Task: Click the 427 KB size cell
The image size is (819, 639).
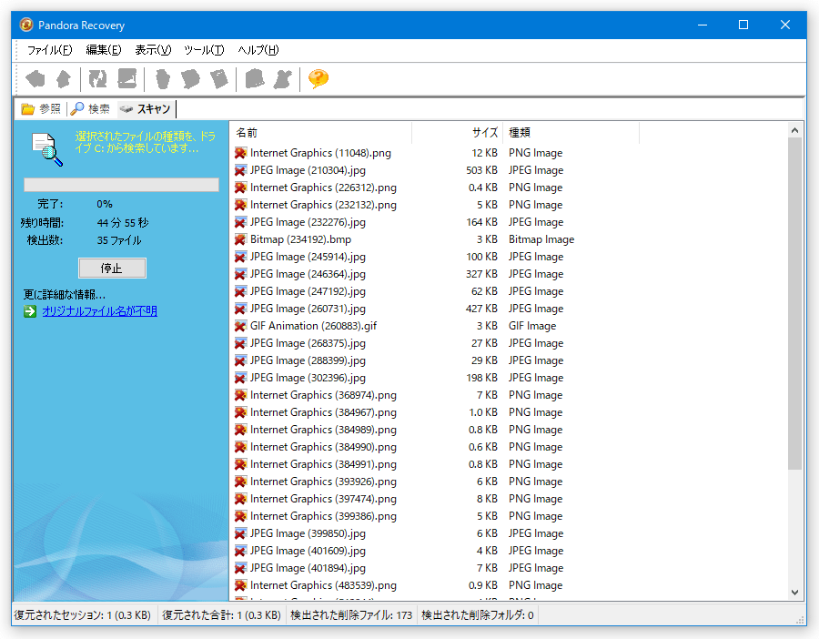Action: pos(481,309)
